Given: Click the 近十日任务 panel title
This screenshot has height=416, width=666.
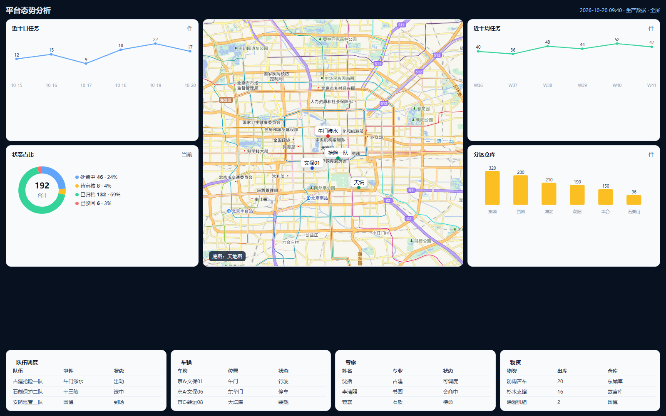Looking at the screenshot, I should point(26,28).
